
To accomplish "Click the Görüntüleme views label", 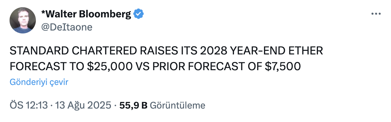I will point(178,106).
